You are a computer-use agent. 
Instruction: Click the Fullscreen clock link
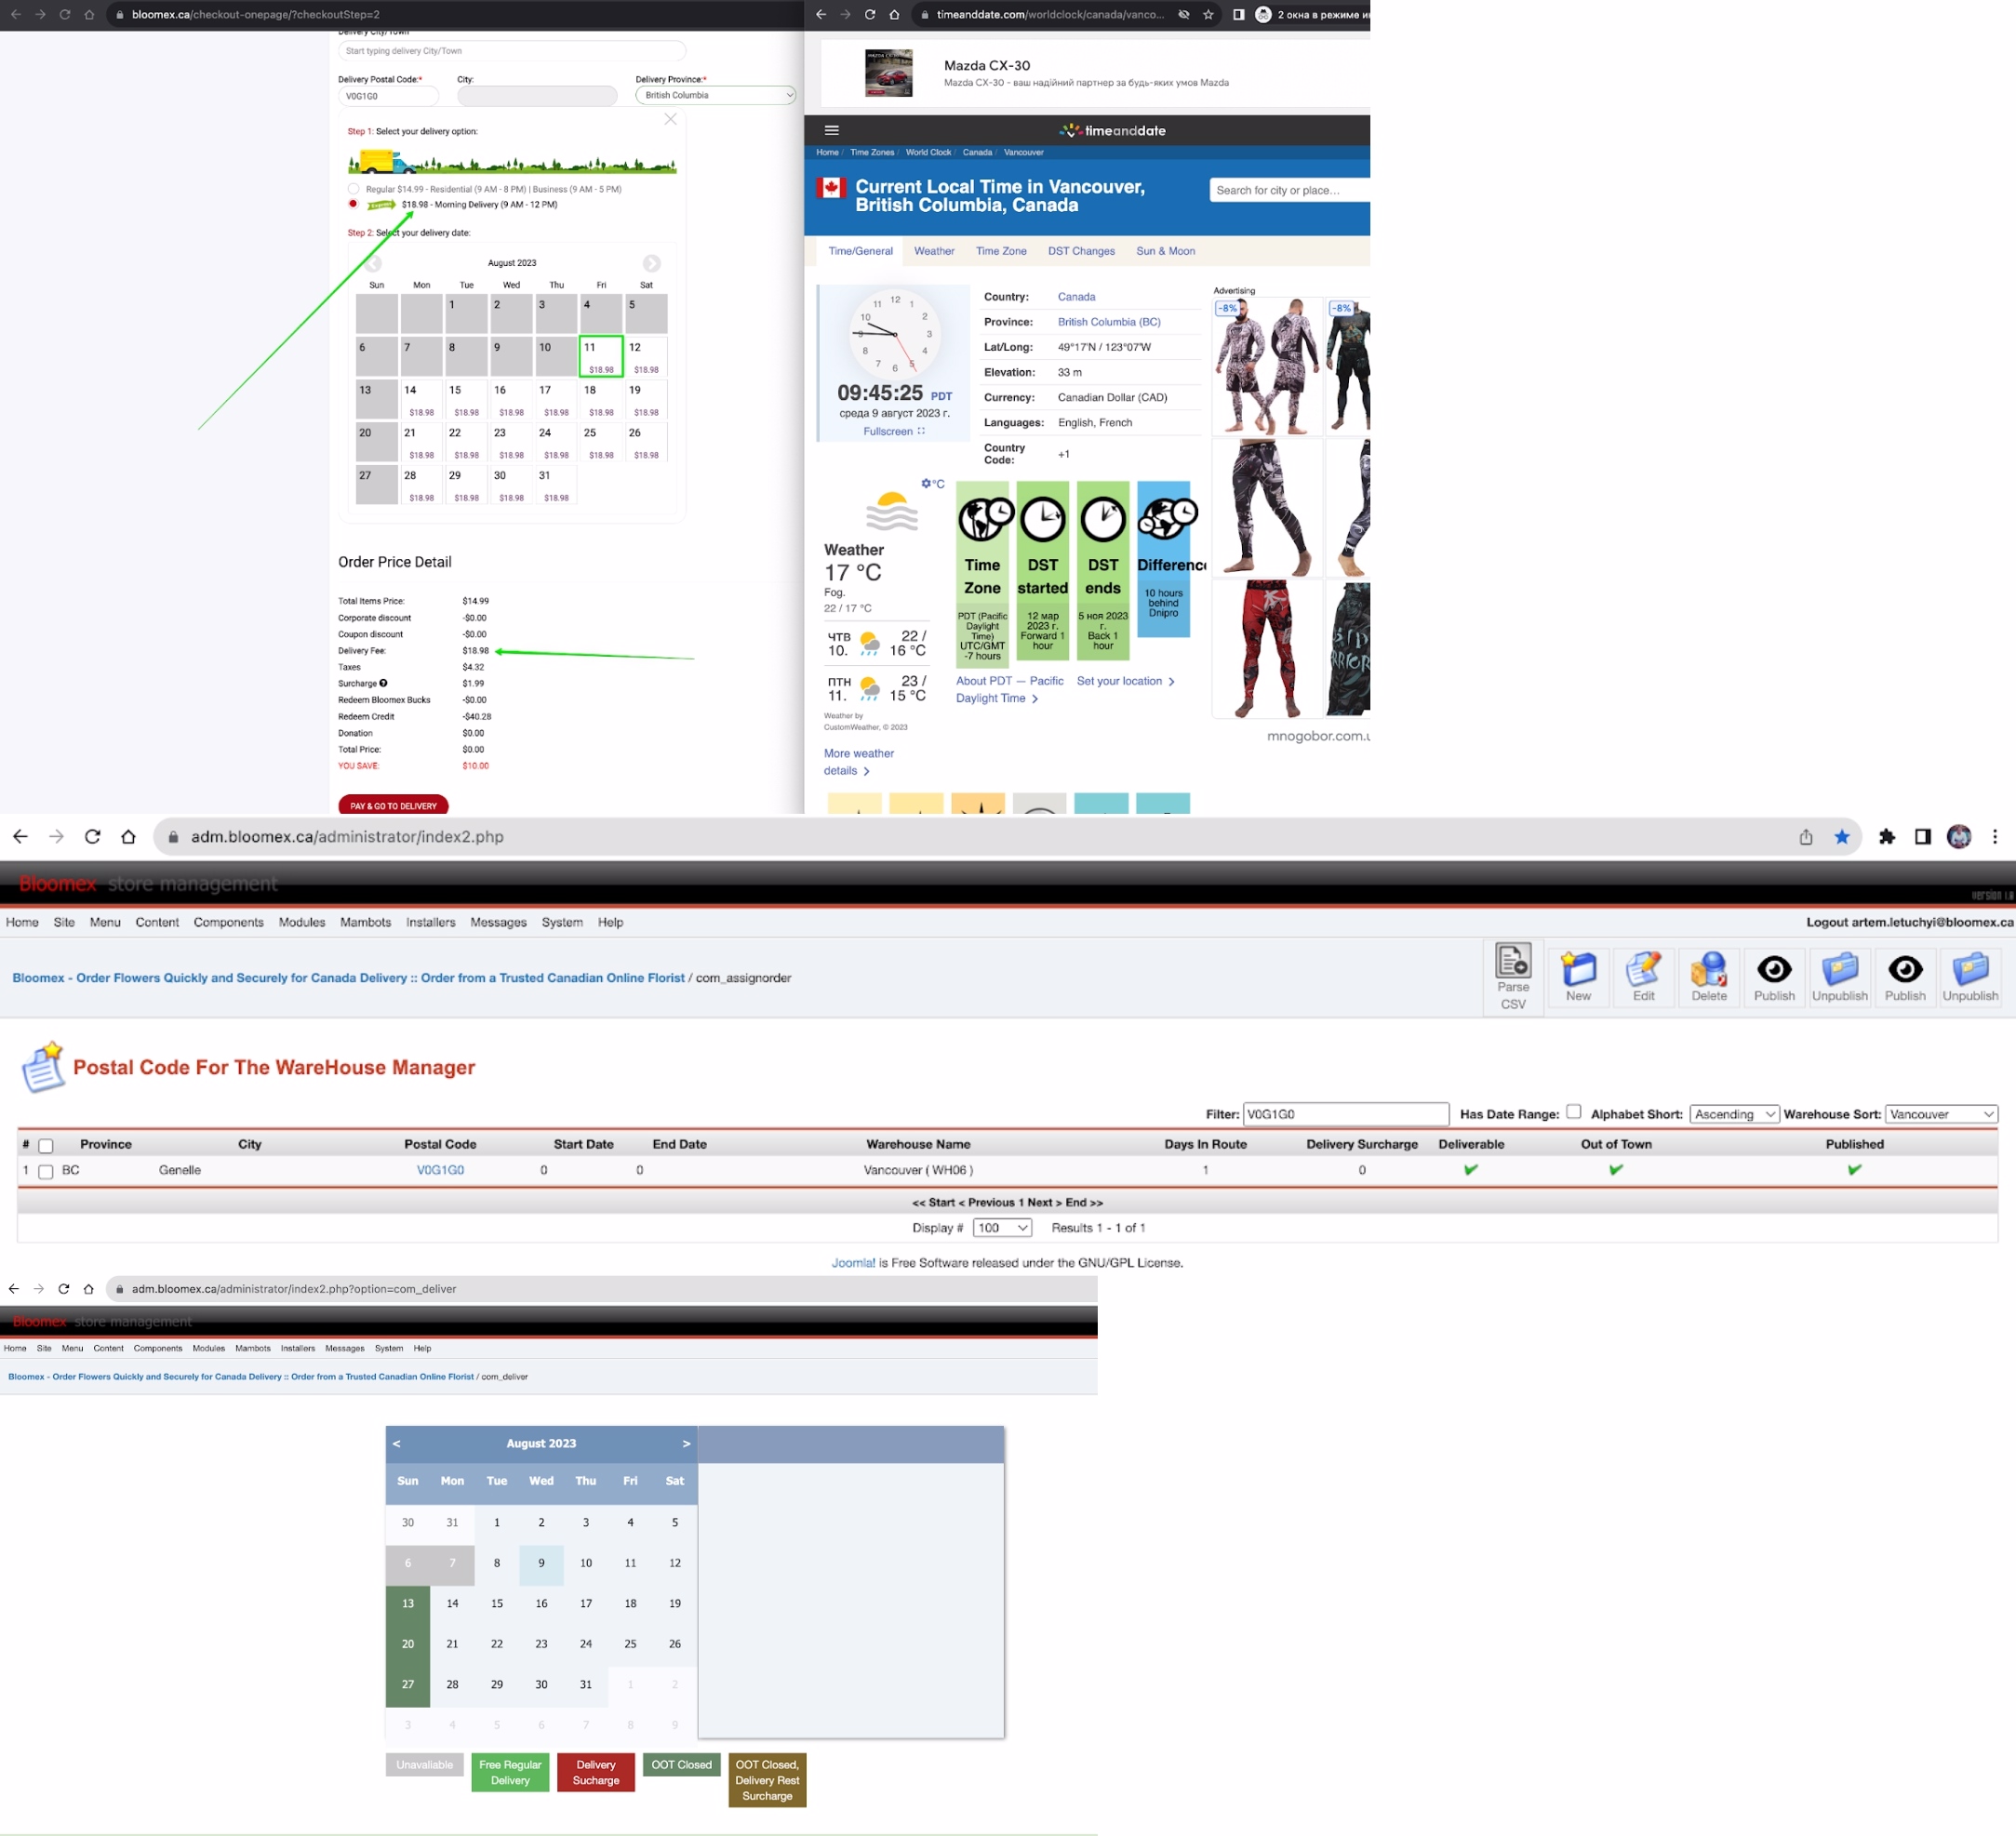894,431
